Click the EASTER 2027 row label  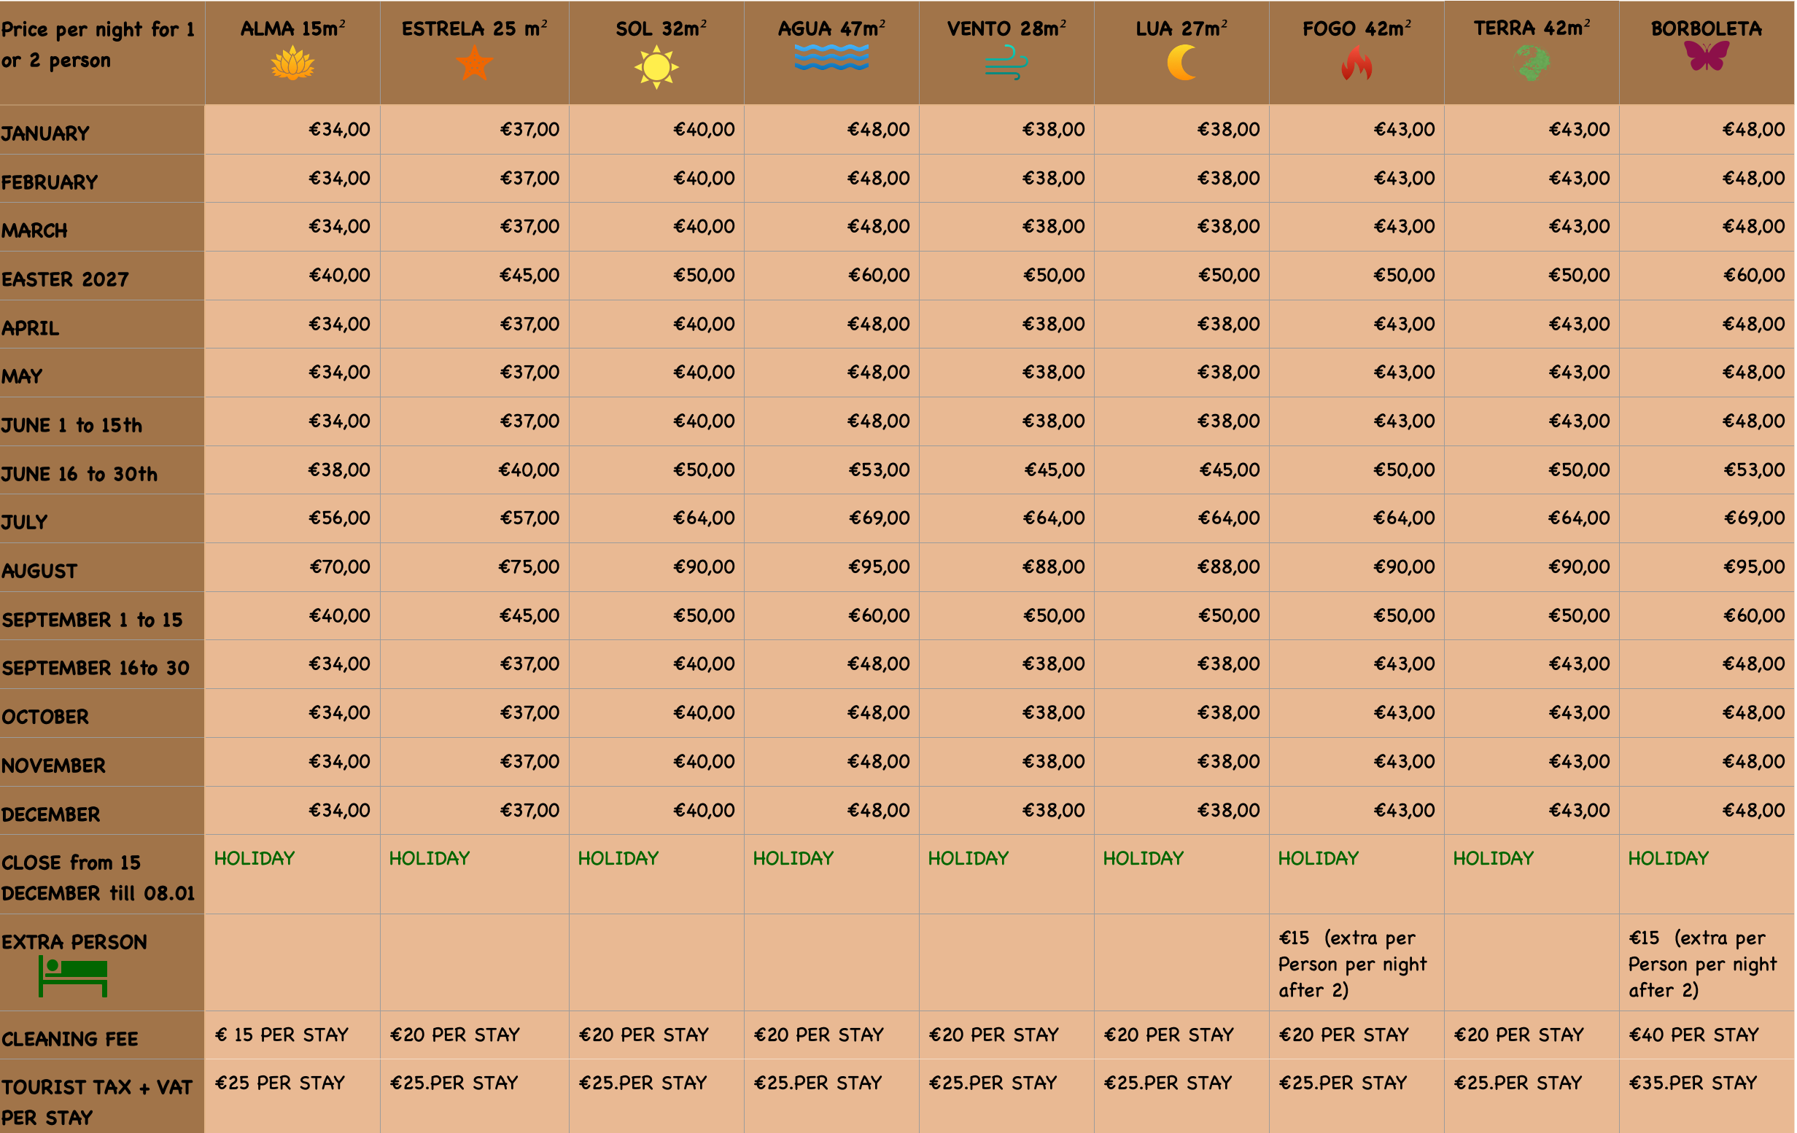click(65, 279)
